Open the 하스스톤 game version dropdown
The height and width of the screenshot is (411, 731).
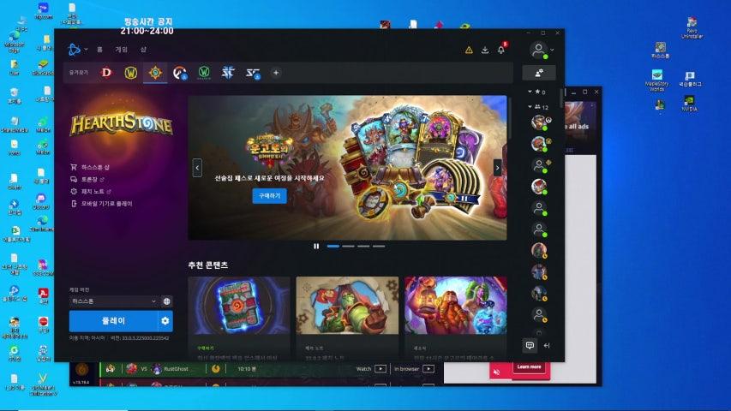coord(114,301)
